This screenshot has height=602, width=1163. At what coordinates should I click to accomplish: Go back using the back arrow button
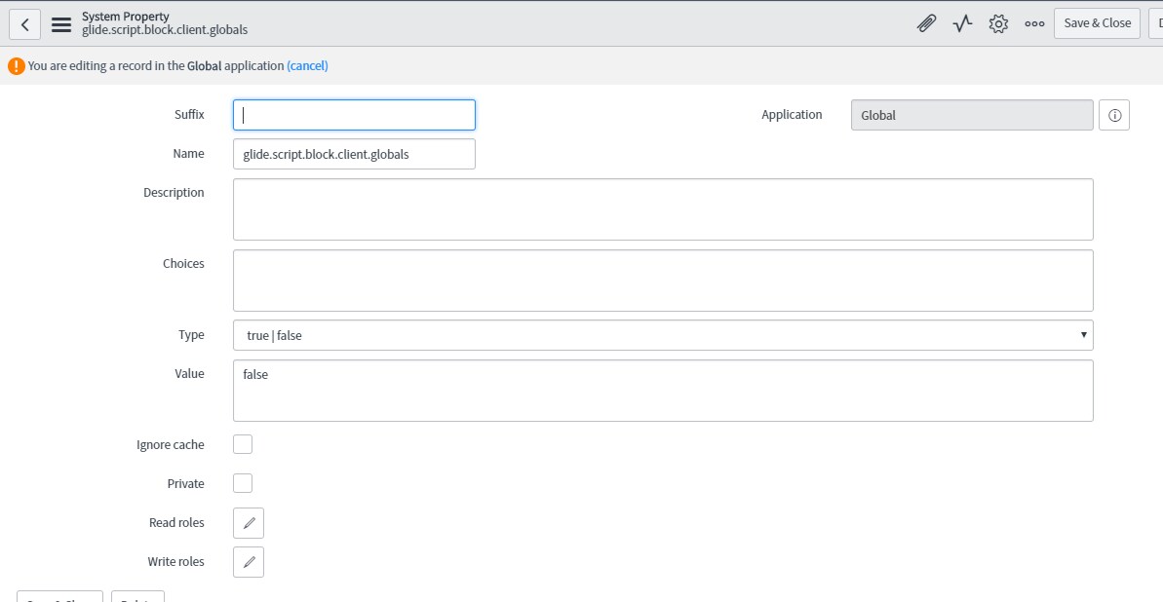(x=24, y=23)
